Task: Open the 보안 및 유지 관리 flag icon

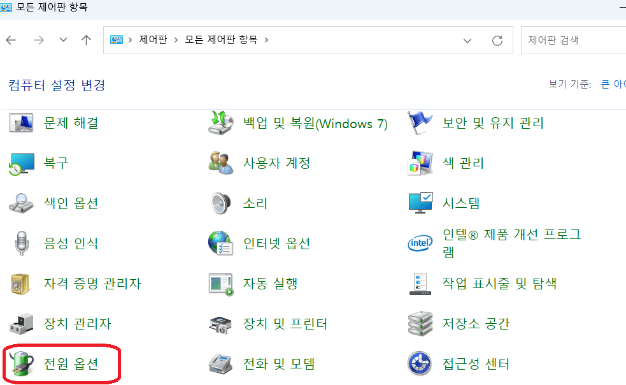Action: 420,123
